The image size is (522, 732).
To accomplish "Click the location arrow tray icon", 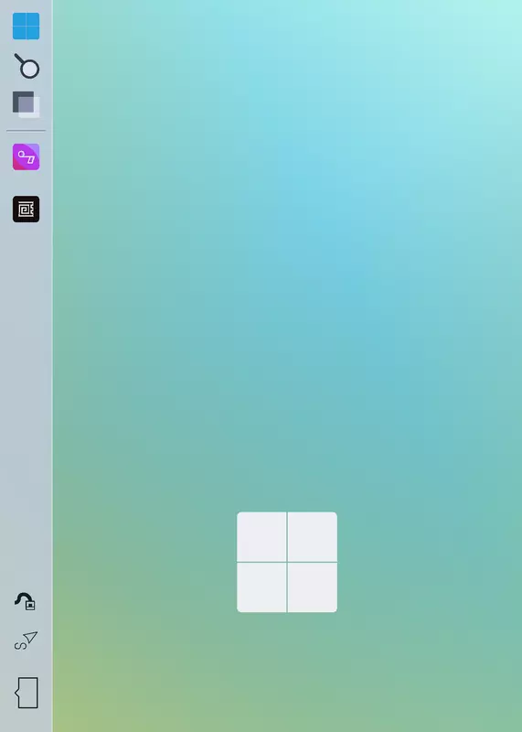I will [x=27, y=640].
